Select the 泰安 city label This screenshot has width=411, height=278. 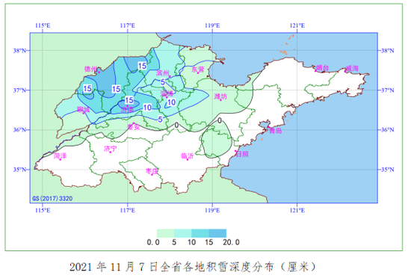pos(134,127)
